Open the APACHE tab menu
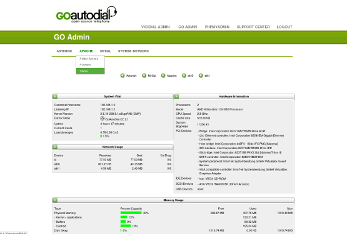Viewport: 347px width, 234px height. (x=86, y=51)
